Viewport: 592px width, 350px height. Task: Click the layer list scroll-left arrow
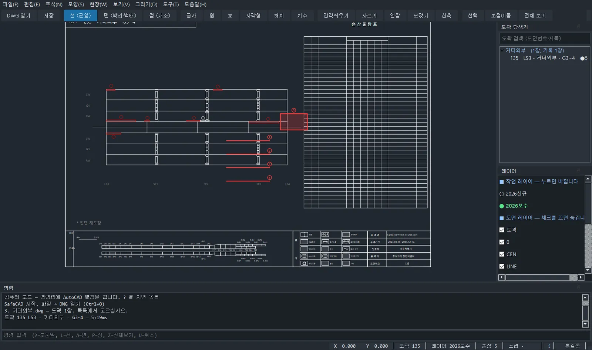[x=502, y=277]
